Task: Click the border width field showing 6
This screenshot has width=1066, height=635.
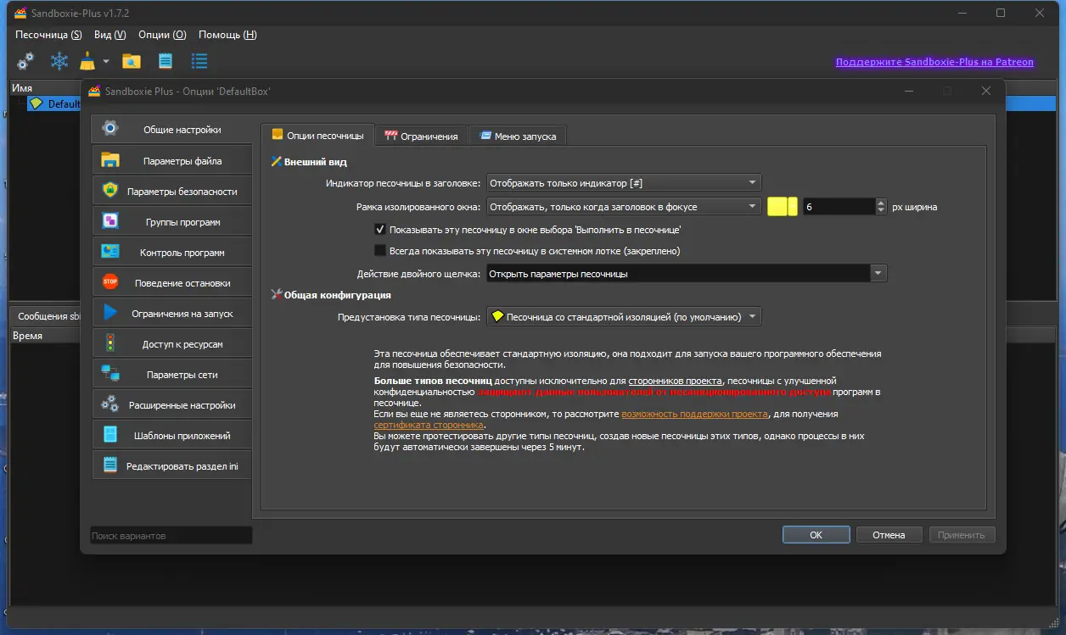Action: coord(838,207)
